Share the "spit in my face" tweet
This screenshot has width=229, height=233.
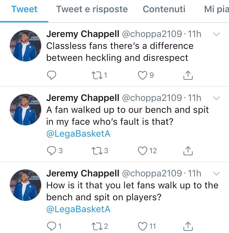tap(188, 151)
